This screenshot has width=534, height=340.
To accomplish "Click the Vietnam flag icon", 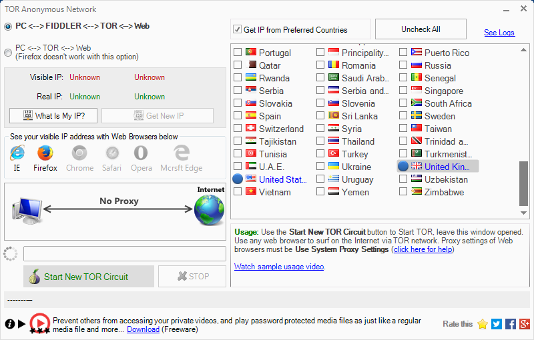I will coord(251,191).
